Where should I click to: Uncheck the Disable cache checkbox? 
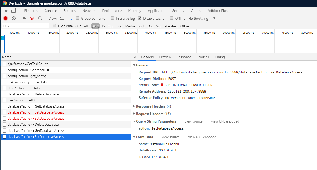click(140, 18)
